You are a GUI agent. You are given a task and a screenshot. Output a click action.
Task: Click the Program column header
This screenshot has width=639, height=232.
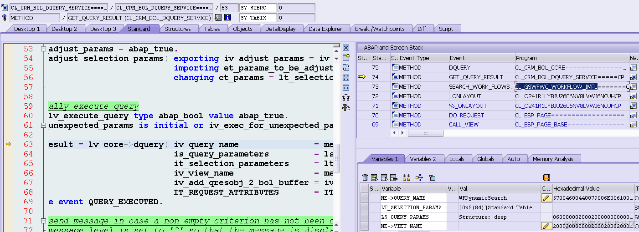[572, 58]
